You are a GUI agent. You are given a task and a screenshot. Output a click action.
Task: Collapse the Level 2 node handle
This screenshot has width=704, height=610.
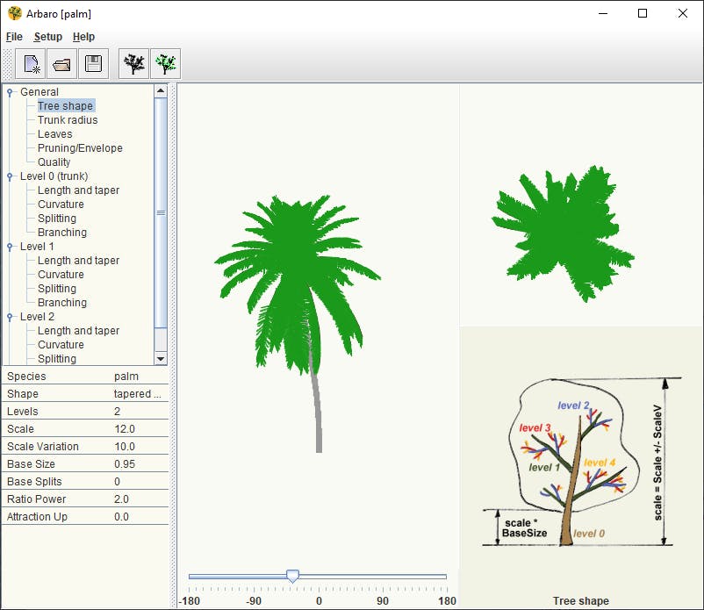(11, 317)
